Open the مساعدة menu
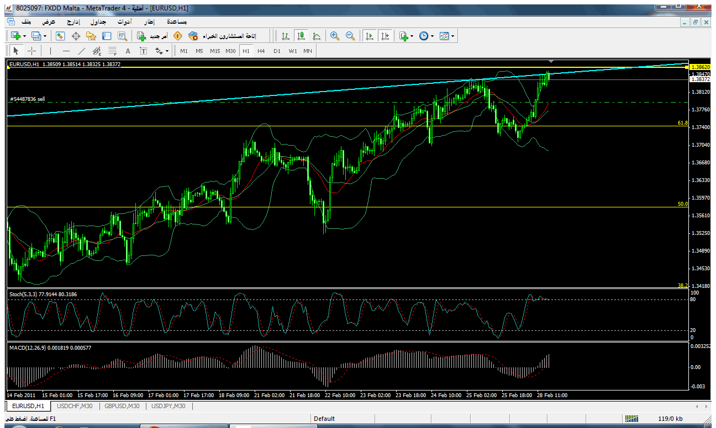Viewport: 716px width, 428px height. pyautogui.click(x=176, y=22)
